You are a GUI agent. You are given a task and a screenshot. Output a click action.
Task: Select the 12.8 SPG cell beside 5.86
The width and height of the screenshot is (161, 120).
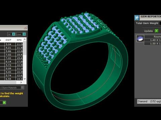click(x=19, y=51)
